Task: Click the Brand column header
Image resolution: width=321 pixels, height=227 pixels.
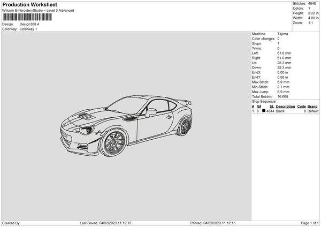Action: tap(313, 106)
